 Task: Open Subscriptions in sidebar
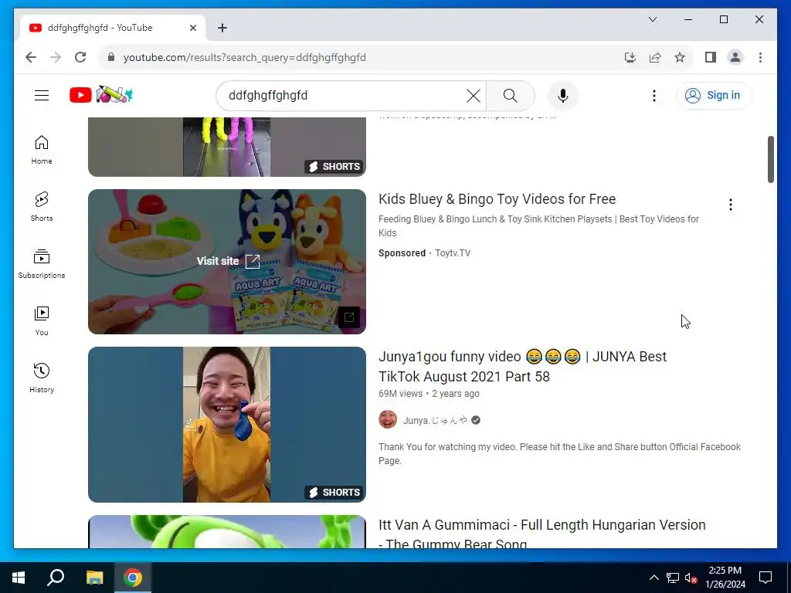point(42,264)
